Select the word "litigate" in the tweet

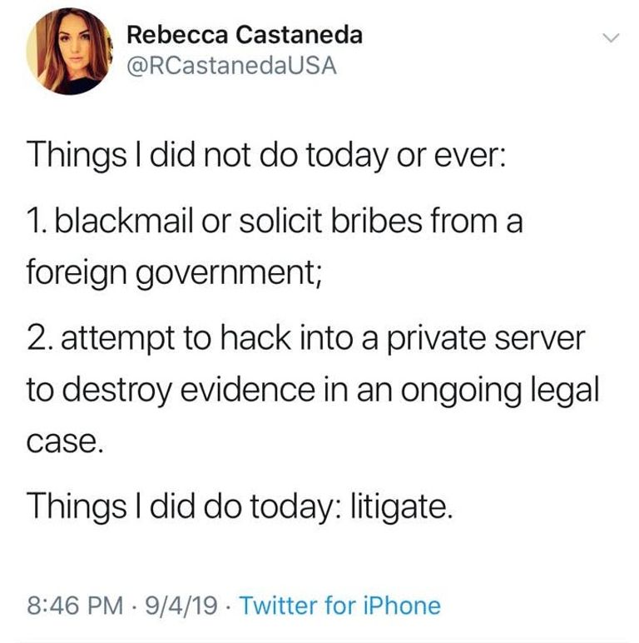coord(397,505)
